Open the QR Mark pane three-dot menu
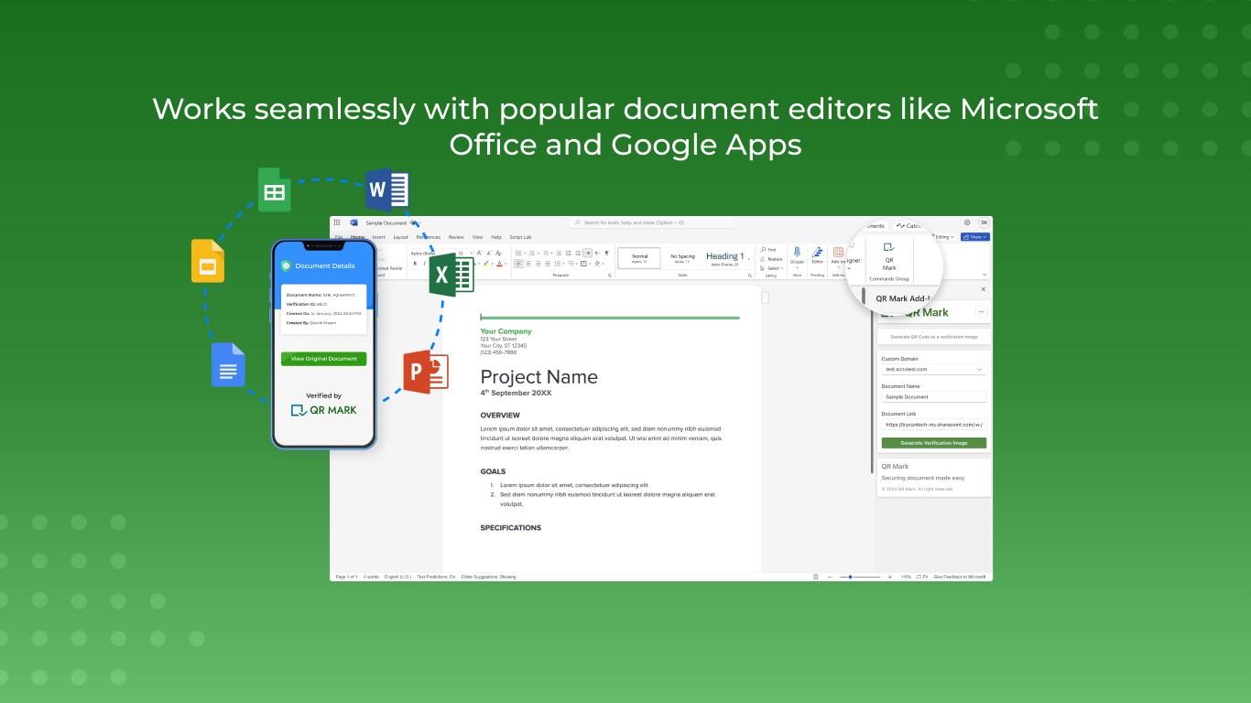The height and width of the screenshot is (703, 1251). coord(981,312)
